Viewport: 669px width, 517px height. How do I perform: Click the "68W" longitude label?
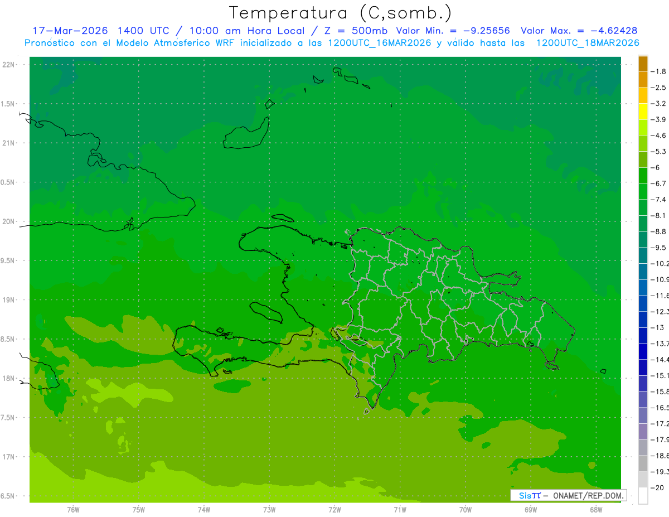[x=595, y=509]
